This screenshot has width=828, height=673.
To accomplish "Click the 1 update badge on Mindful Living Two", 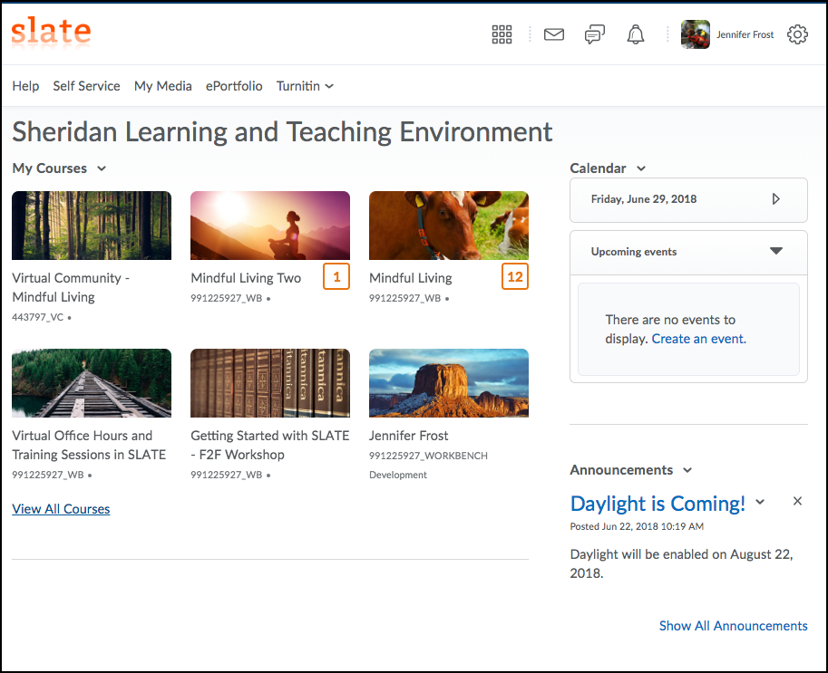I will tap(336, 276).
